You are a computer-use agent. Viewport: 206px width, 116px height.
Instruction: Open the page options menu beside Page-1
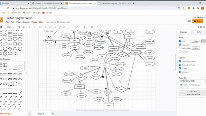30,114
